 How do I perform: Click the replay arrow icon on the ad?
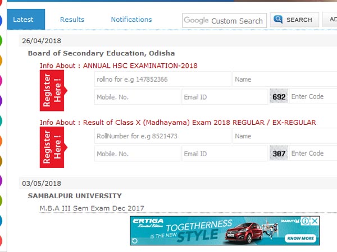135,240
